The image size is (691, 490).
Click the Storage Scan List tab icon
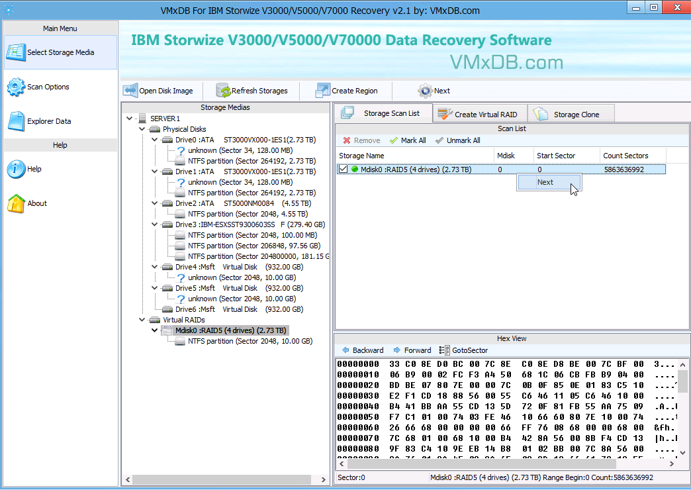347,113
